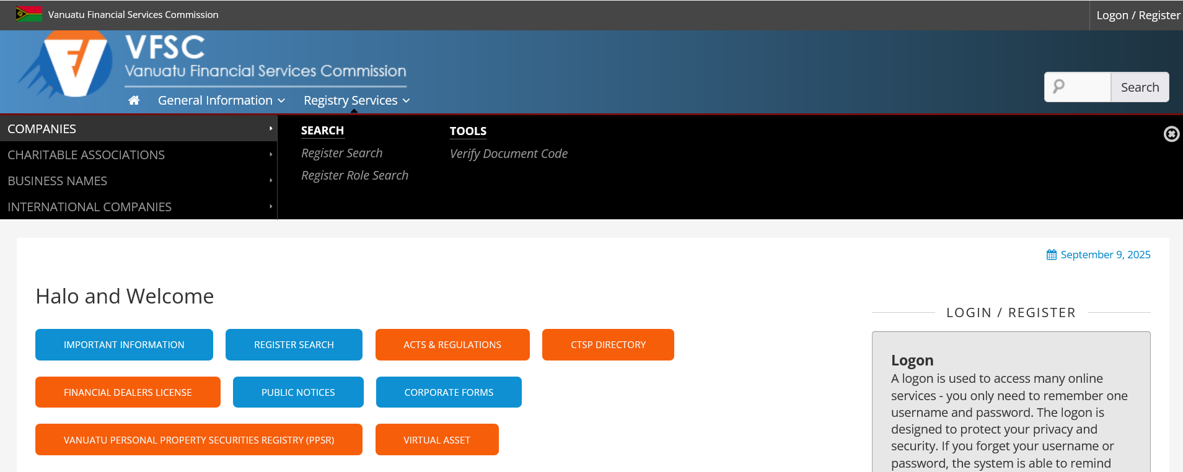Viewport: 1183px width, 472px height.
Task: Click the Vanuatu flag icon
Action: [x=29, y=14]
